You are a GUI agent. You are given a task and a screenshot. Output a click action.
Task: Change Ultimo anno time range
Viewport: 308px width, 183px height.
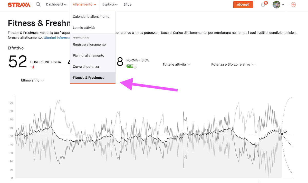click(x=33, y=80)
